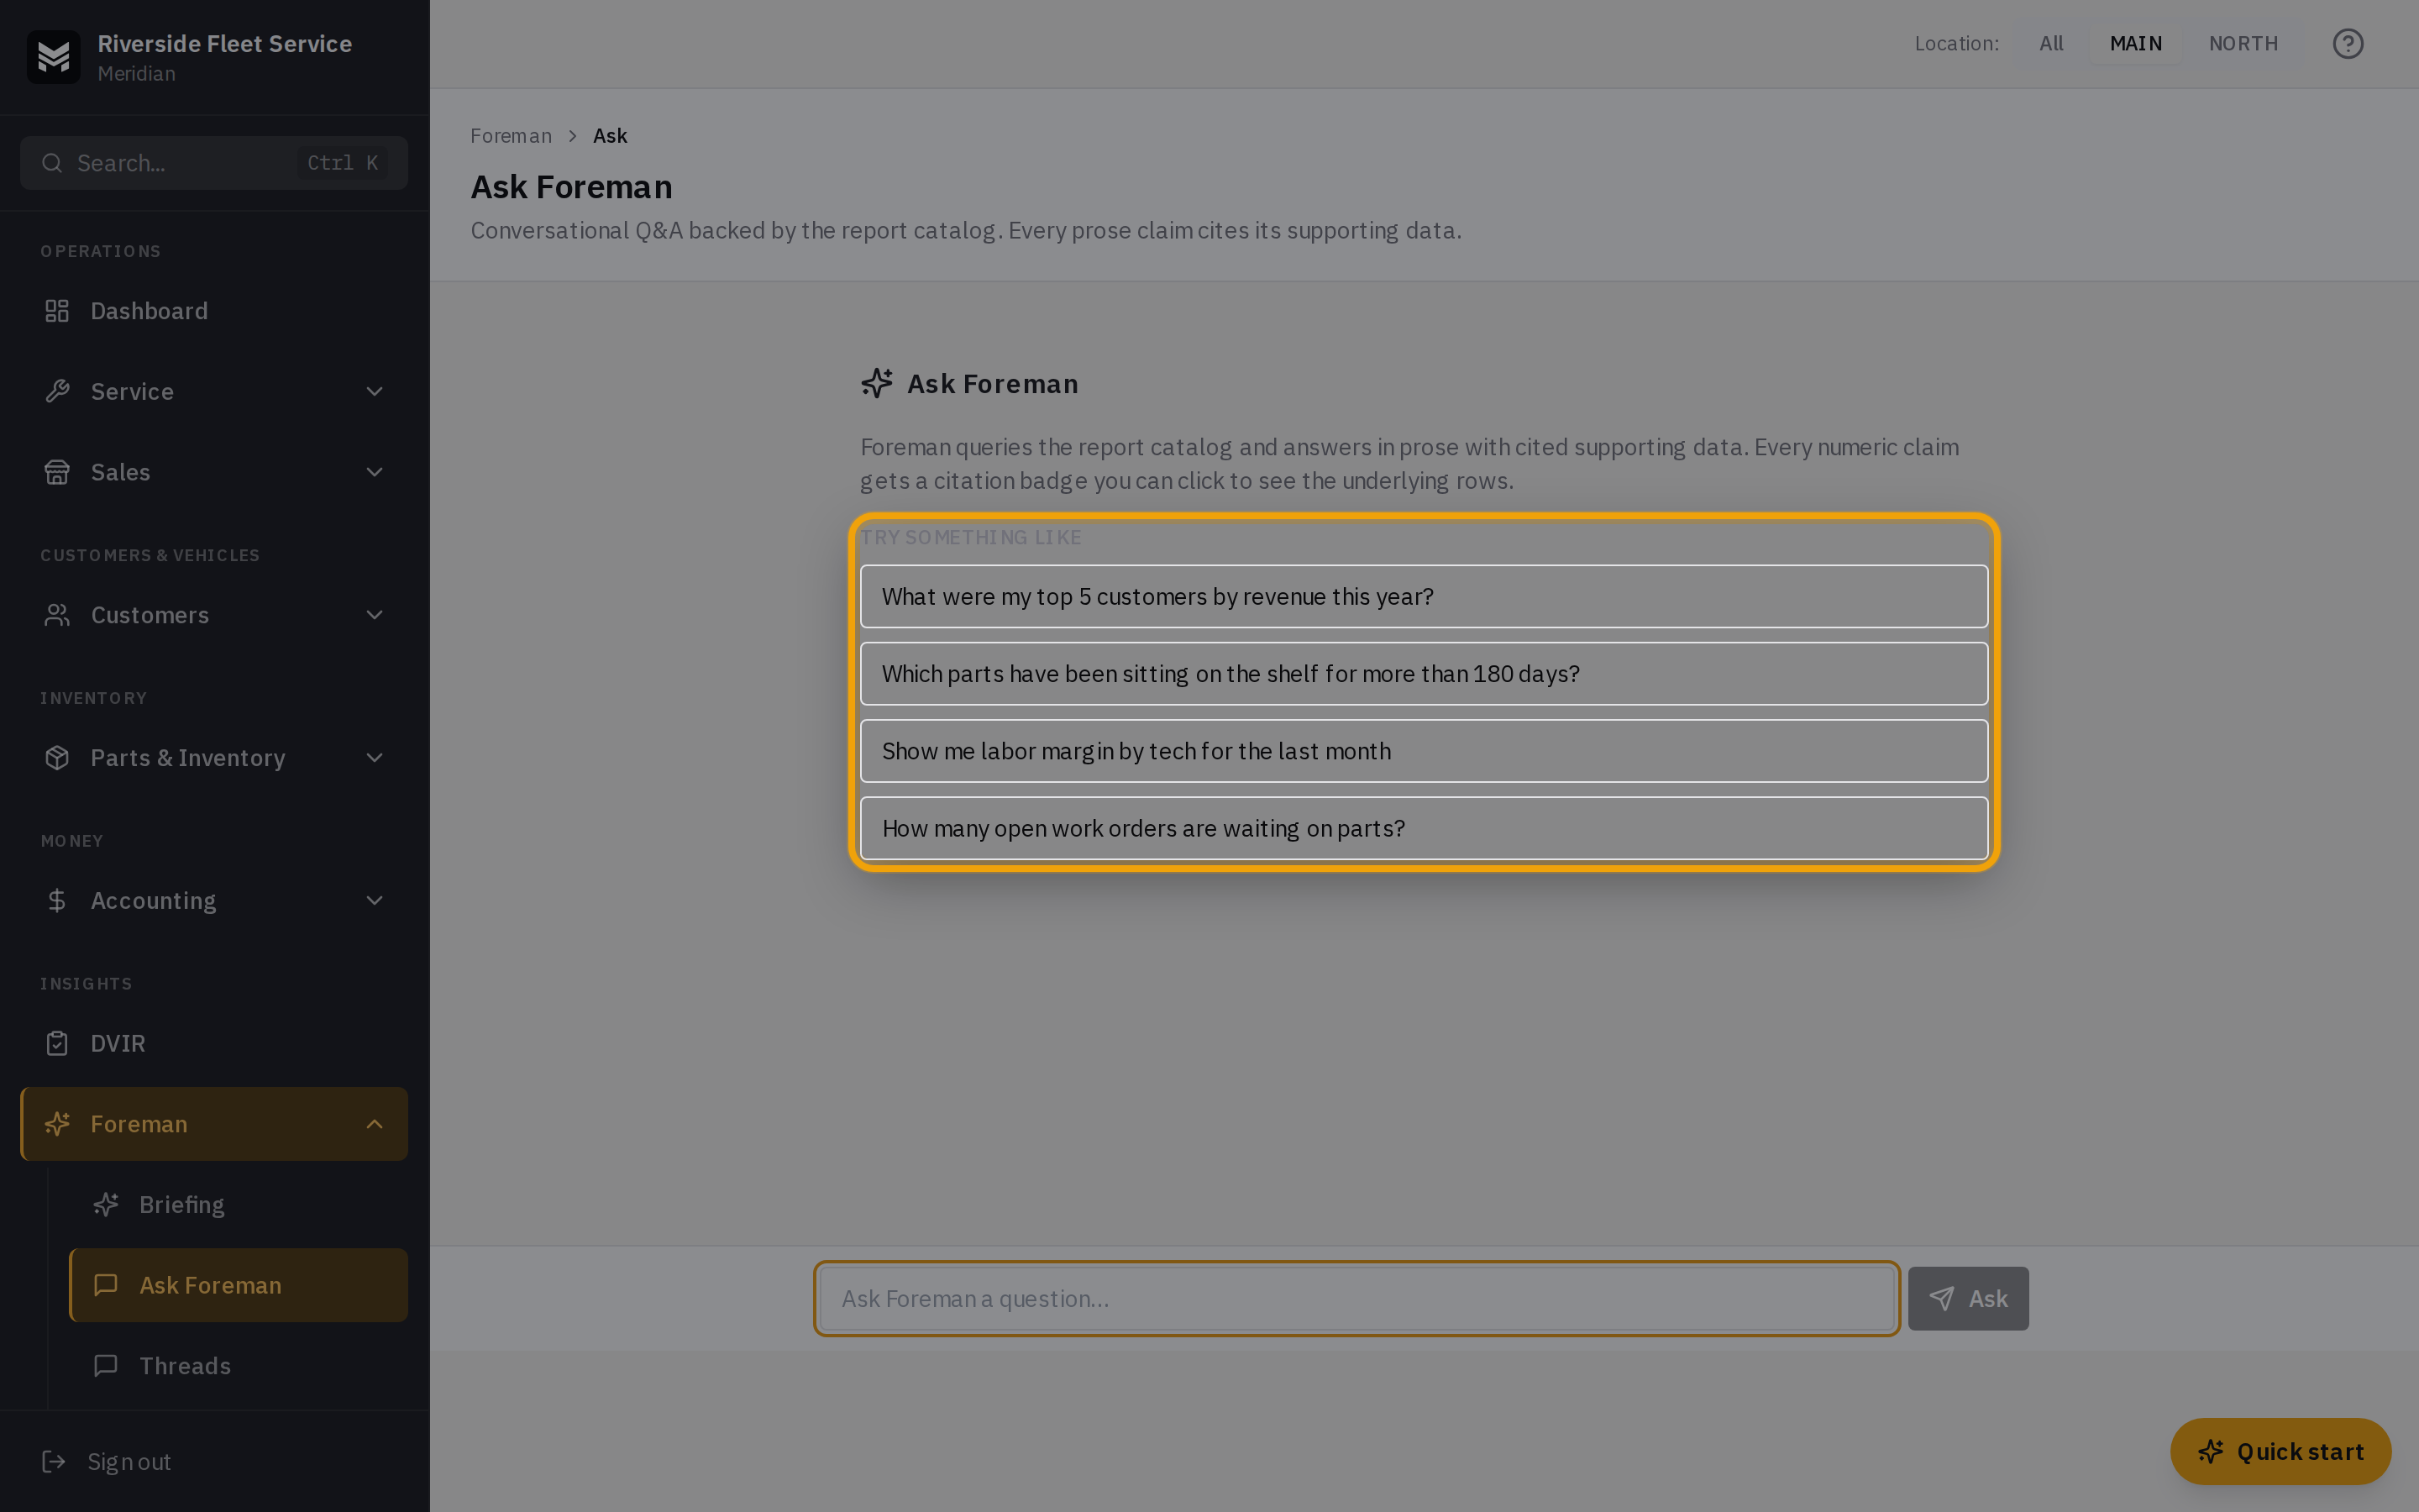Screen dimensions: 2419x1512
Task: Open the help question-mark icon
Action: [2347, 44]
